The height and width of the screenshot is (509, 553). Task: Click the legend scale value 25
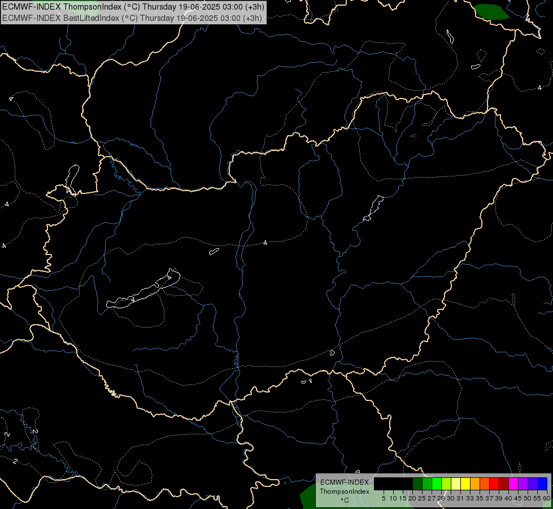click(x=421, y=498)
